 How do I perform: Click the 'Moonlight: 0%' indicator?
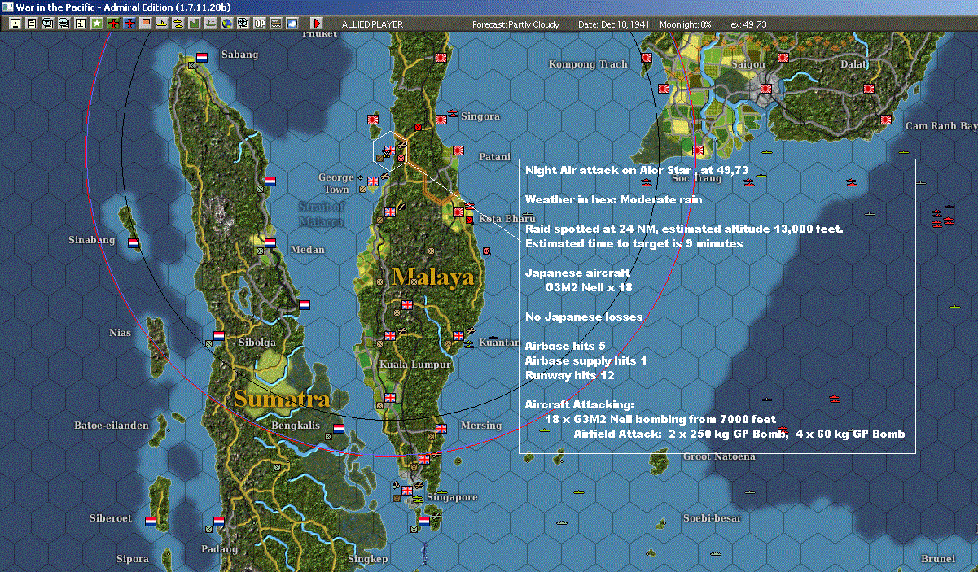(x=686, y=24)
